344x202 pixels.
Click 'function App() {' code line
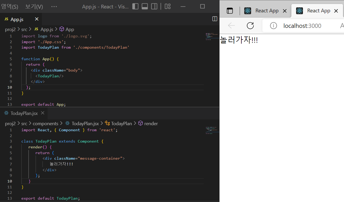40,59
